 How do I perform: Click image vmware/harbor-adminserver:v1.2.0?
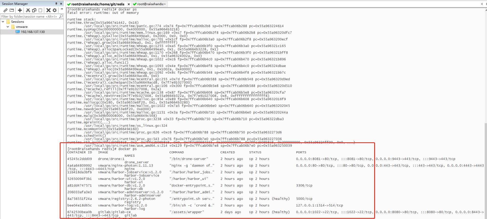(x=130, y=192)
